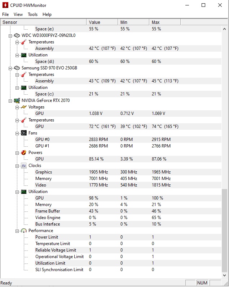Click the Clocks waveform icon
This screenshot has height=287, width=229.
tap(24, 166)
